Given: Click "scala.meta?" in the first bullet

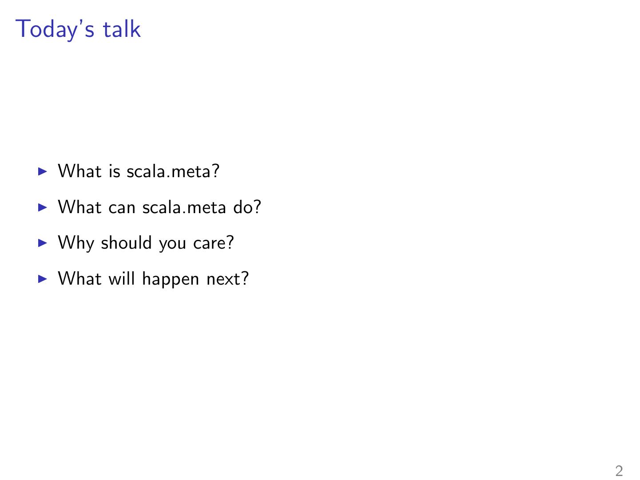Looking at the screenshot, I should tap(173, 171).
